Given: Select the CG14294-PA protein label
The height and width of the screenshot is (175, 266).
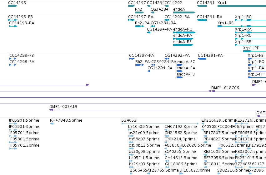Looking at the screenshot, I should (160, 68).
